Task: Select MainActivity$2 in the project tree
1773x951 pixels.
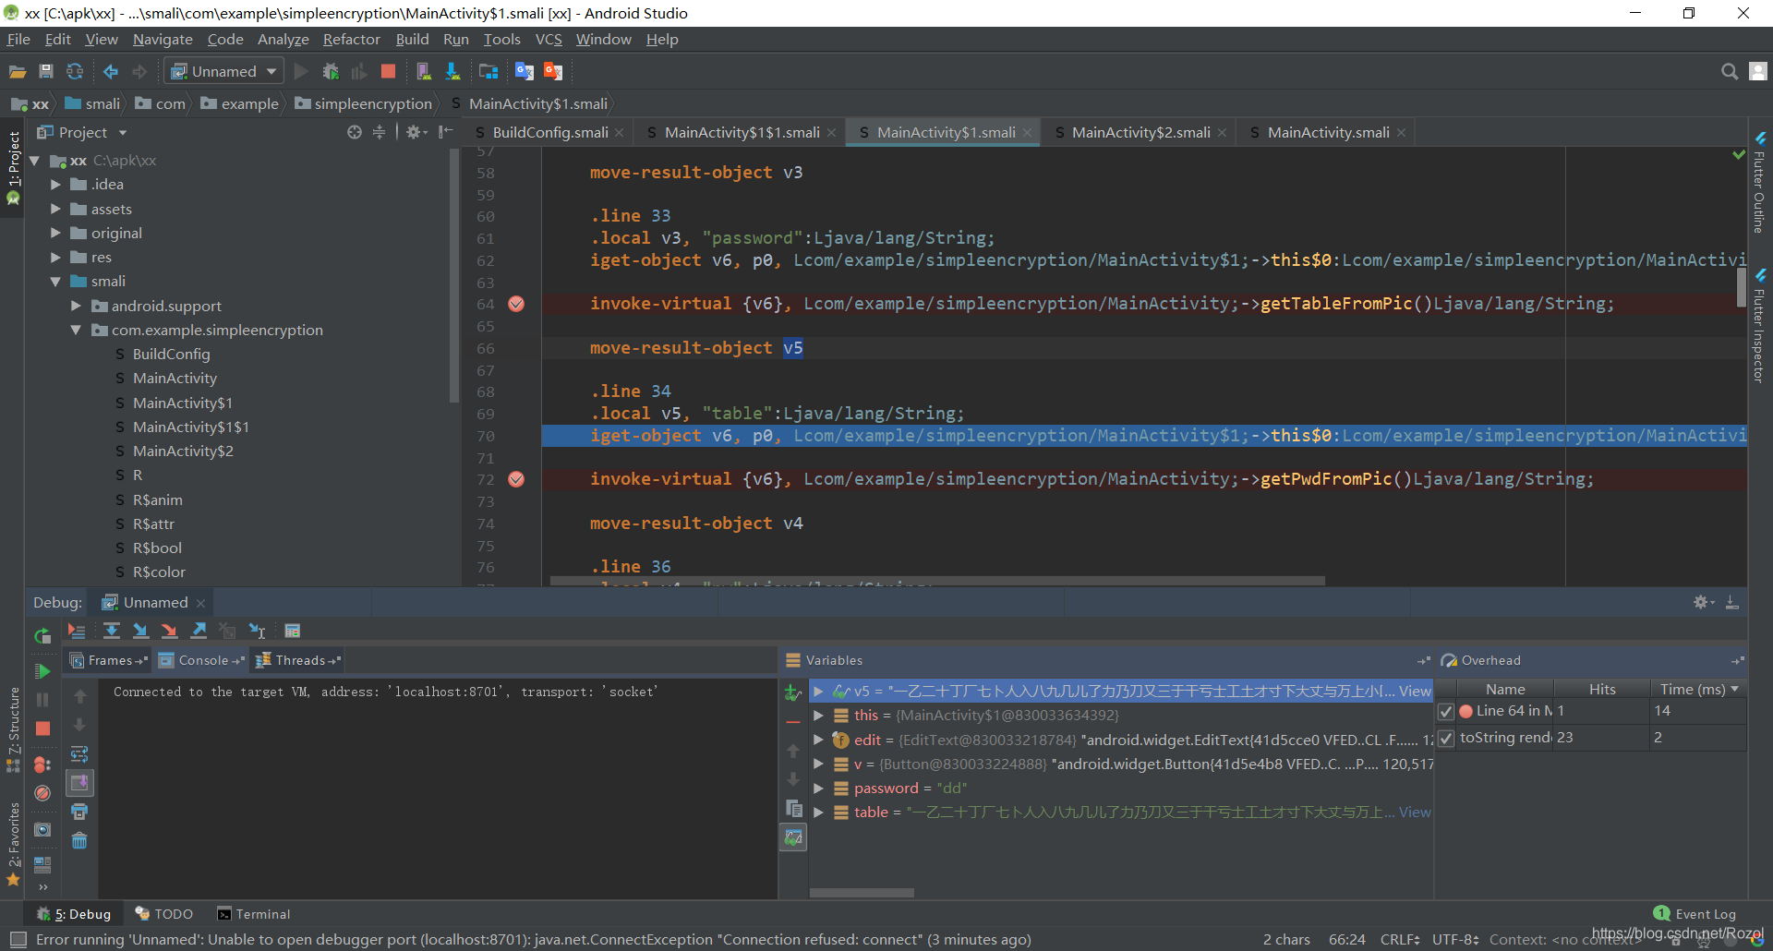Action: [x=183, y=451]
